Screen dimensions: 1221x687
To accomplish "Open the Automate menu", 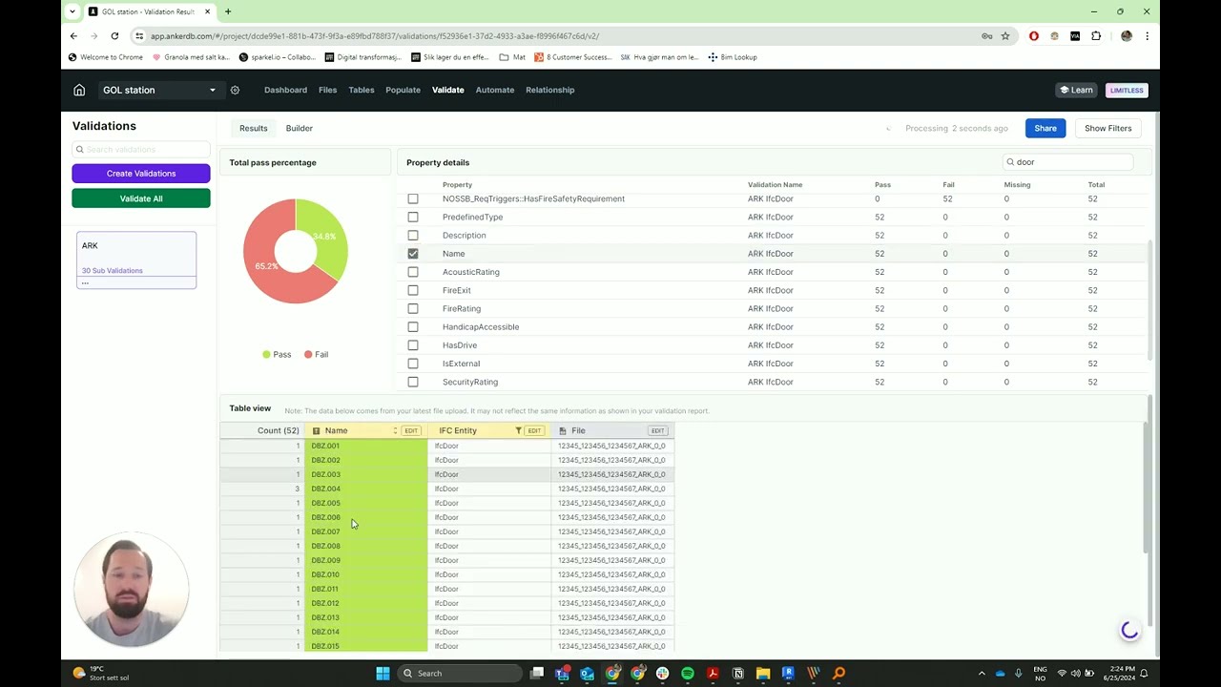I will pos(495,90).
